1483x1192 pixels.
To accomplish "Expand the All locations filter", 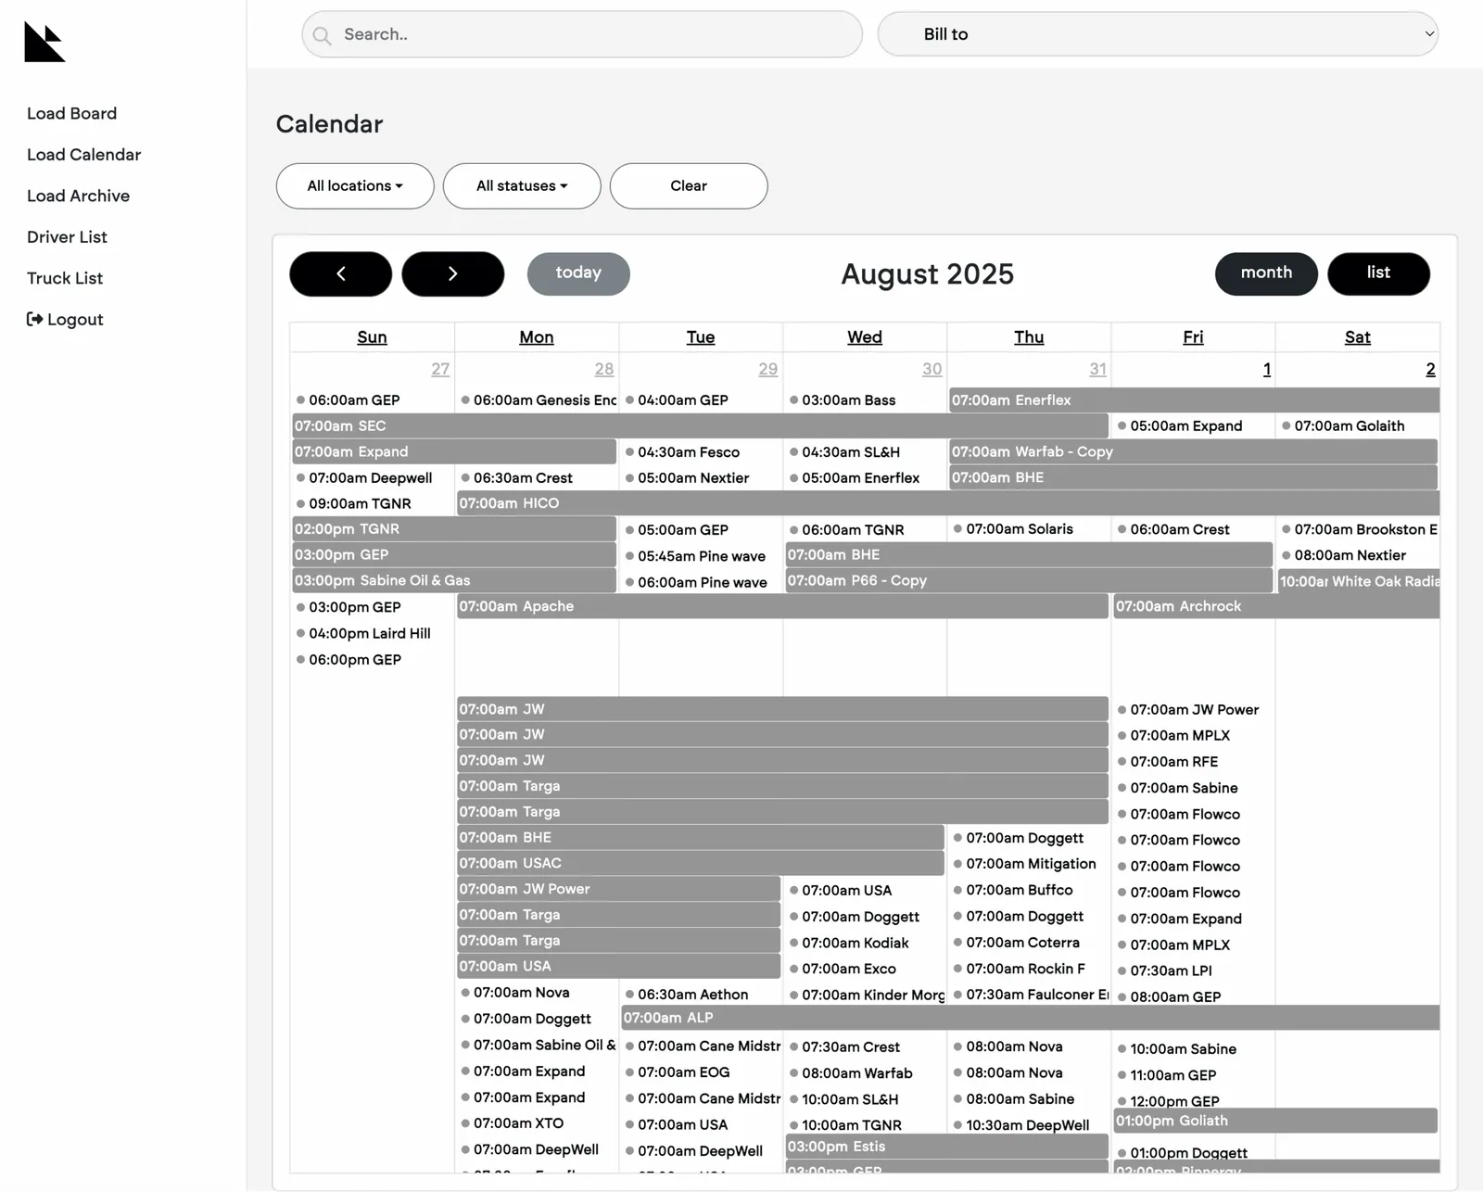I will pyautogui.click(x=355, y=186).
